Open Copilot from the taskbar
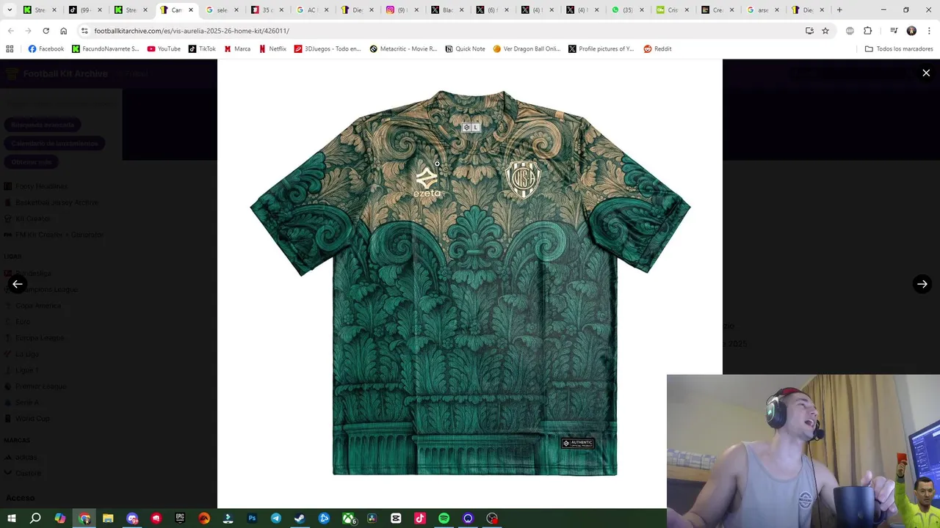 pyautogui.click(x=60, y=518)
